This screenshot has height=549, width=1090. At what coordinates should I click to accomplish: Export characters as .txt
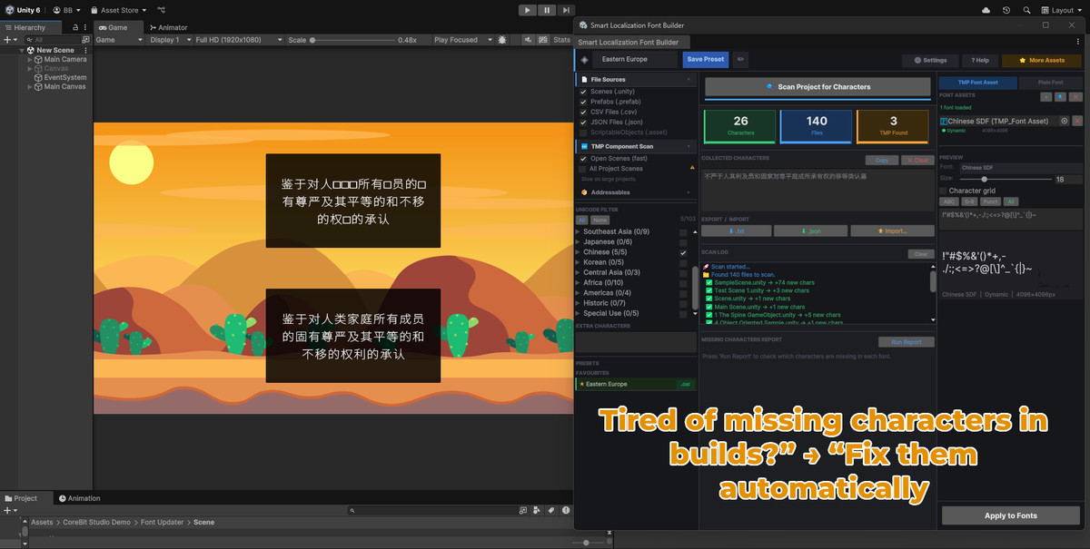click(738, 231)
